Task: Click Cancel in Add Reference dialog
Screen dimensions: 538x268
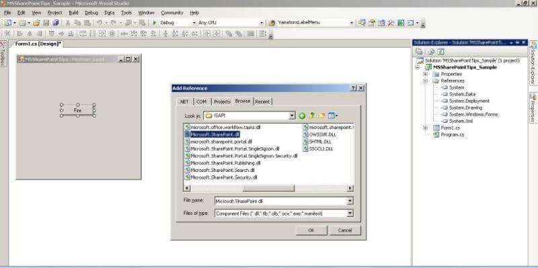Action: click(345, 230)
